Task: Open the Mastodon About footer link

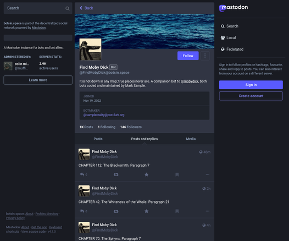Action: [x=25, y=227]
